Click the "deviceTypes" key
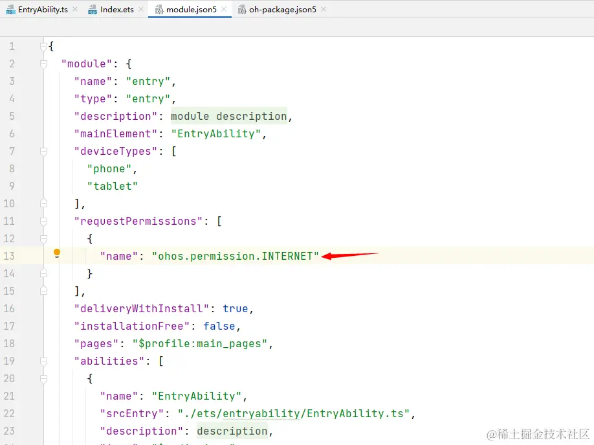This screenshot has height=445, width=594. point(116,152)
